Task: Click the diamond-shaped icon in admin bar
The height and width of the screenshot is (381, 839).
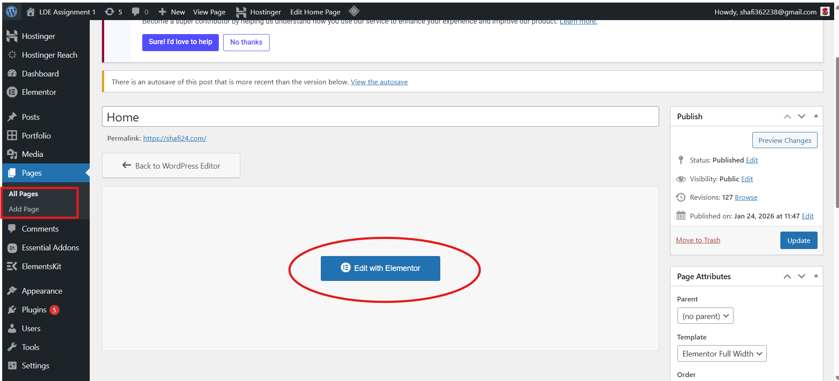Action: click(354, 11)
